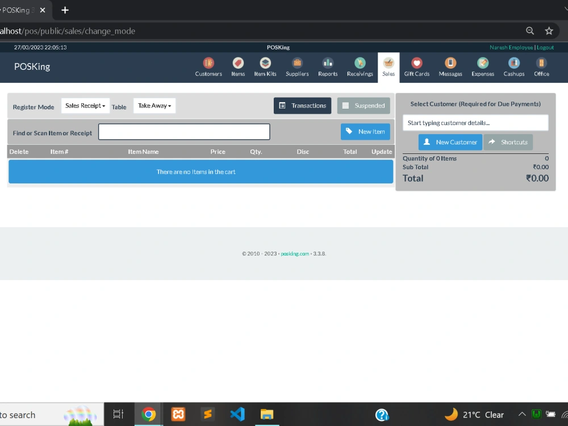Click the Item Name column header
Screen dimensions: 568x426
(143, 152)
